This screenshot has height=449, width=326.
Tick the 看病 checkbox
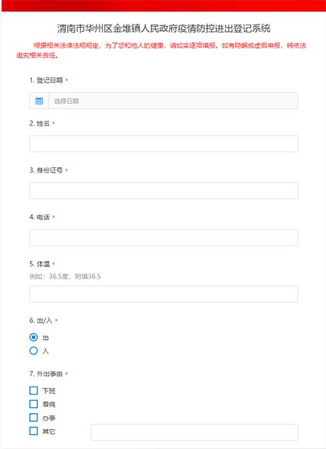(33, 404)
